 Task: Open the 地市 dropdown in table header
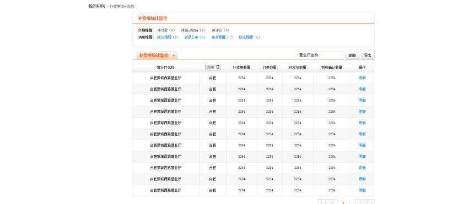(x=213, y=68)
